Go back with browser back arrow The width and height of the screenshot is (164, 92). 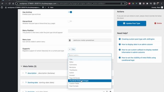(2, 4)
